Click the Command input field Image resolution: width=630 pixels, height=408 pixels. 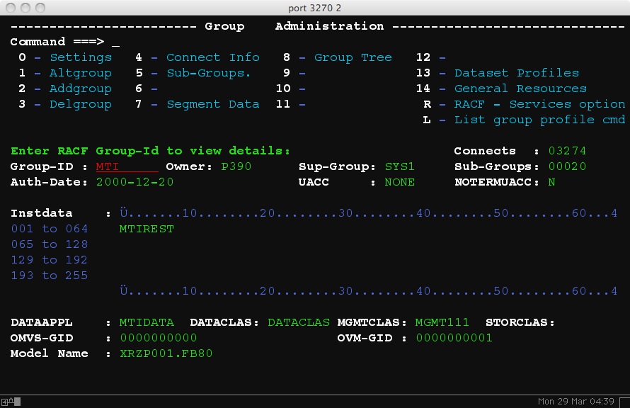pyautogui.click(x=116, y=42)
